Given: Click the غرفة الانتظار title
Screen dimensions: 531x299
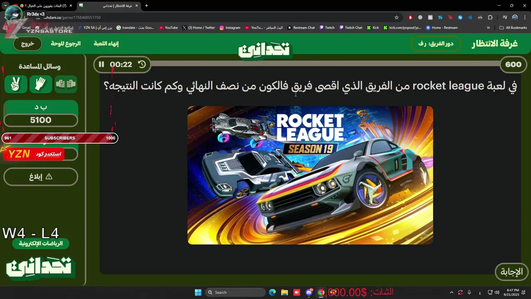Looking at the screenshot, I should tap(494, 44).
